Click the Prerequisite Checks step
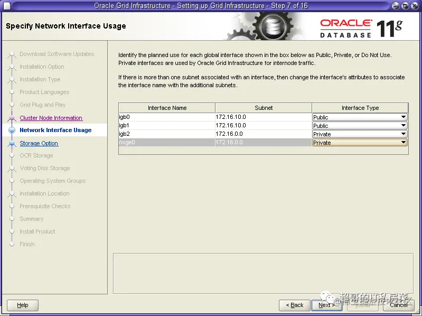Screen dimensions: 422x316 pyautogui.click(x=45, y=206)
